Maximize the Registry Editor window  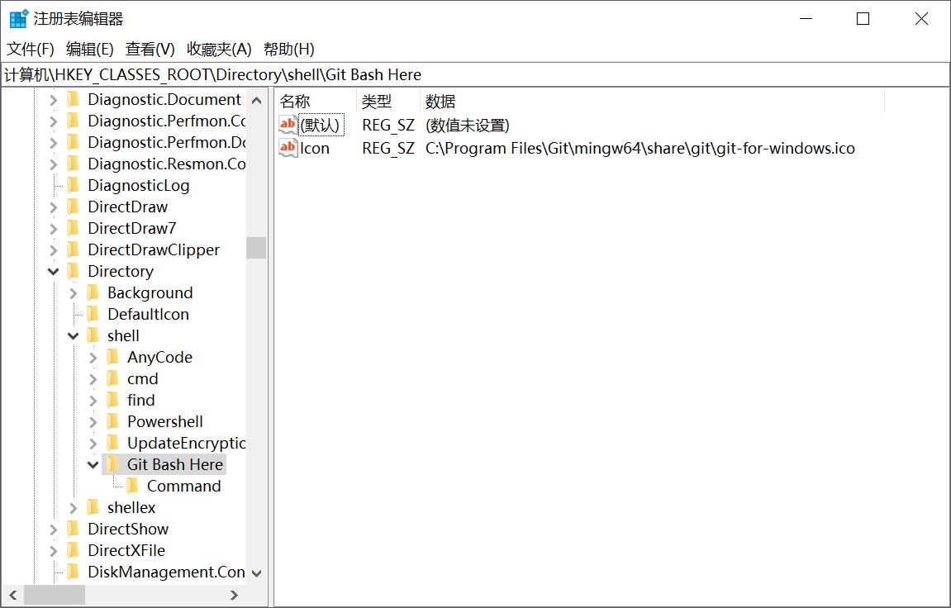pos(863,19)
